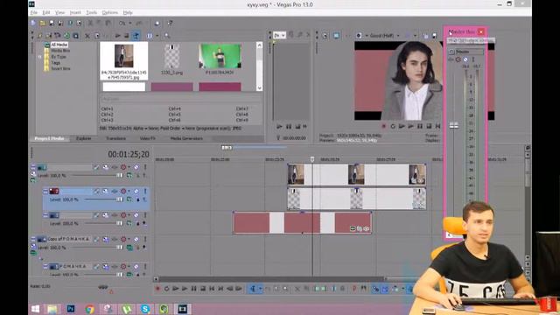The height and width of the screenshot is (315, 560).
Task: Open Views dropdown arrow in Project Media toolbar
Action: pos(157,36)
